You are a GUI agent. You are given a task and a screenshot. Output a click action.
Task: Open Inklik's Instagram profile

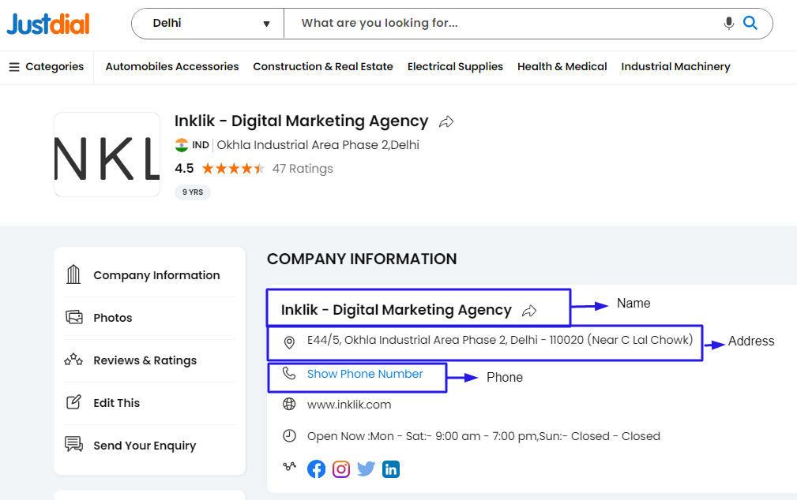pyautogui.click(x=341, y=468)
